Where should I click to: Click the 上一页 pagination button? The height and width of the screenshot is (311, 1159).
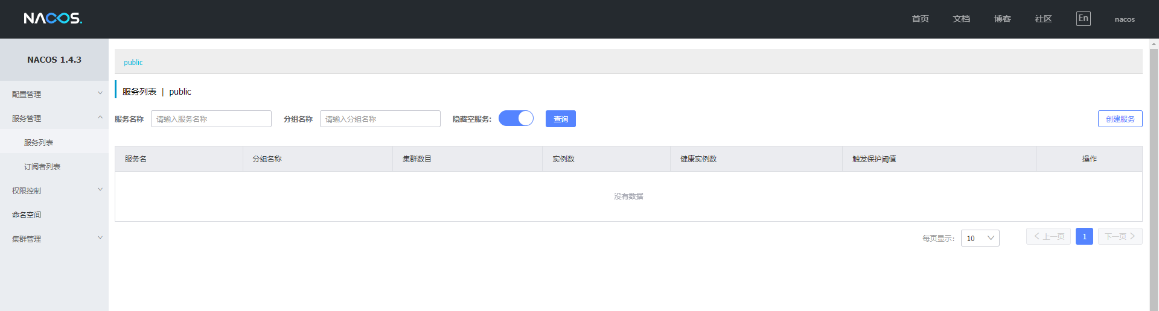(1049, 236)
